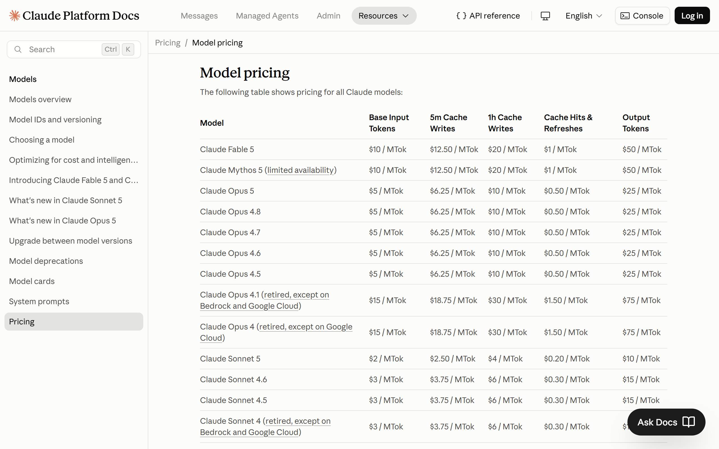
Task: Expand the Resources dropdown menu
Action: [384, 16]
